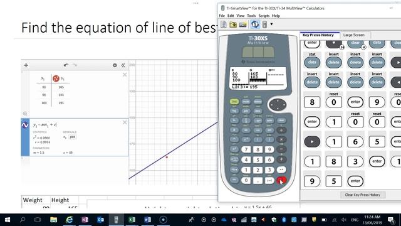Image resolution: width=401 pixels, height=226 pixels.
Task: Open the Tools menu
Action: (x=251, y=16)
